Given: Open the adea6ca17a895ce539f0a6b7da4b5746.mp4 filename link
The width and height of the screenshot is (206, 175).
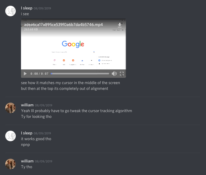Looking at the screenshot, I should [63, 25].
